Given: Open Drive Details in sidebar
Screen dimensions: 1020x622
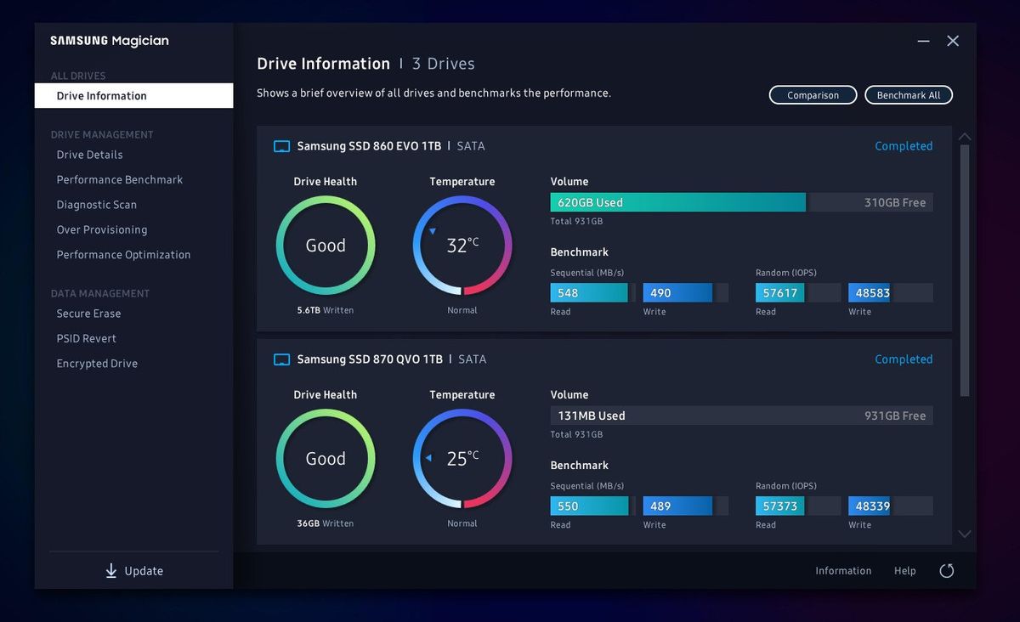Looking at the screenshot, I should [x=89, y=155].
